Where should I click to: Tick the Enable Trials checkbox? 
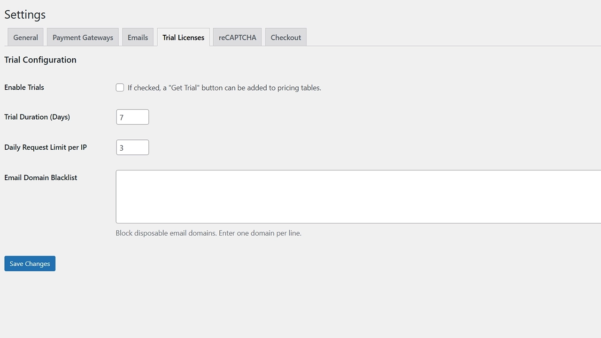(120, 88)
